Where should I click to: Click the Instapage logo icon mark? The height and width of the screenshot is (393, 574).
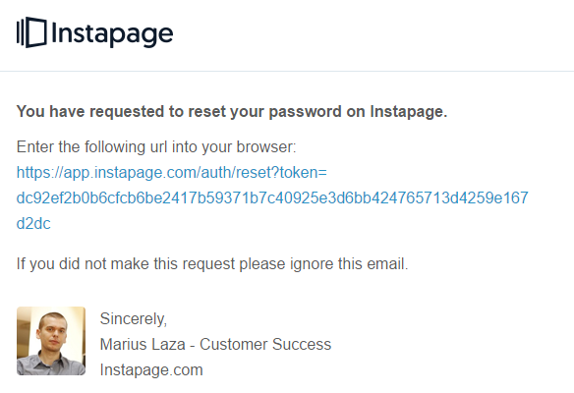(x=31, y=32)
